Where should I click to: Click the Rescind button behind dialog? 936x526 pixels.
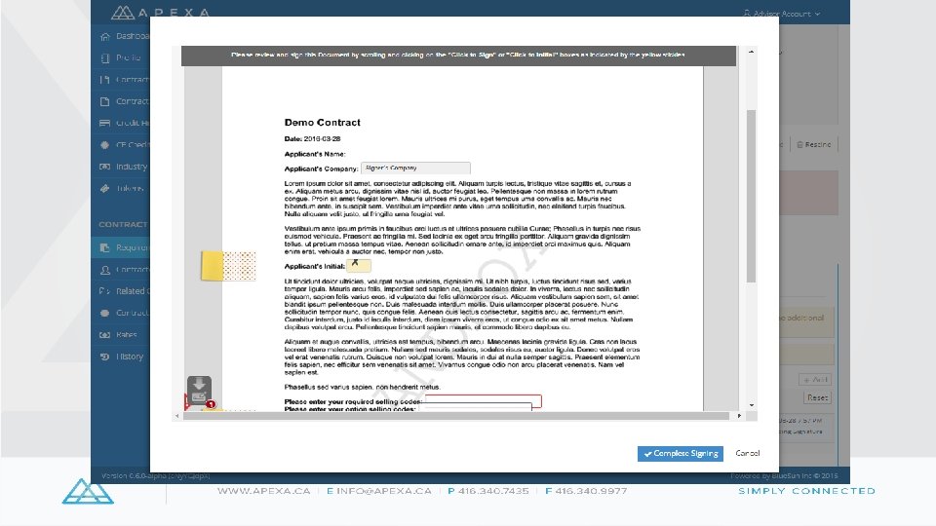point(814,144)
